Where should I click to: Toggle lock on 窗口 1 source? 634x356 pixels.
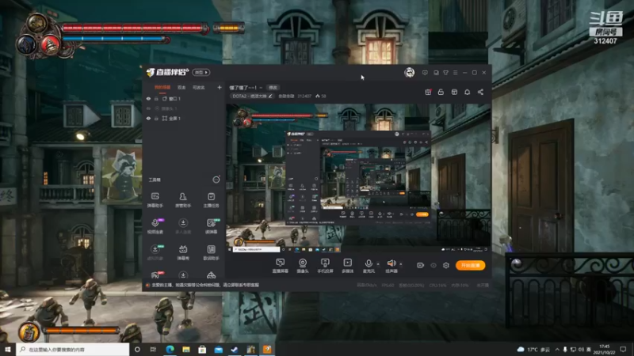tap(156, 98)
